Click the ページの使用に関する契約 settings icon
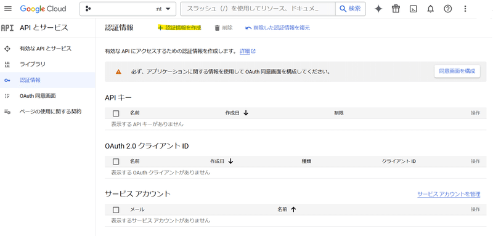This screenshot has height=236, width=493. pyautogui.click(x=7, y=112)
